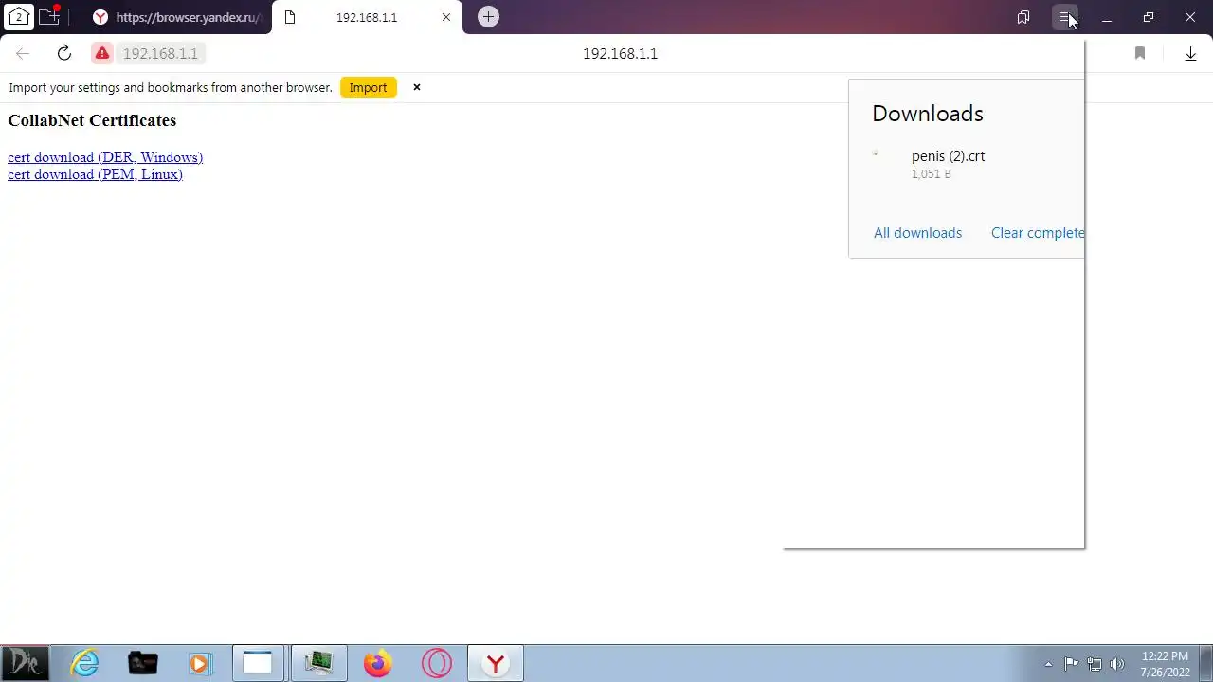Launch Opera from the taskbar
Image resolution: width=1213 pixels, height=682 pixels.
click(x=437, y=663)
